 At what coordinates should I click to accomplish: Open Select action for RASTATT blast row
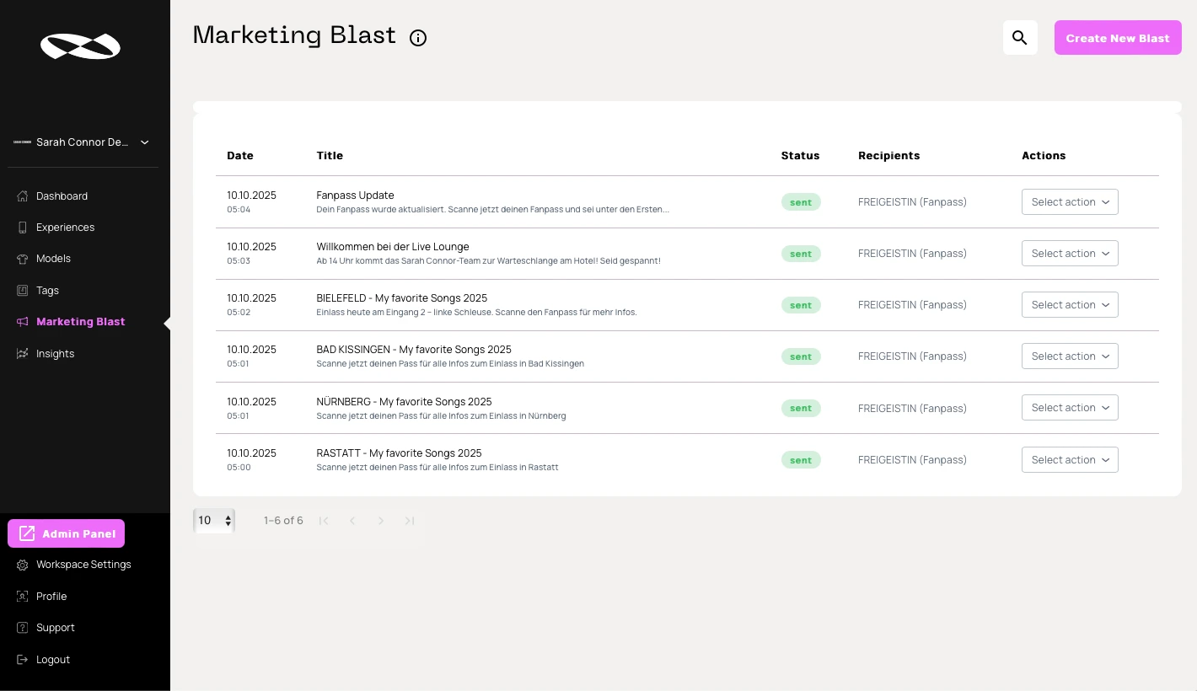click(1070, 459)
